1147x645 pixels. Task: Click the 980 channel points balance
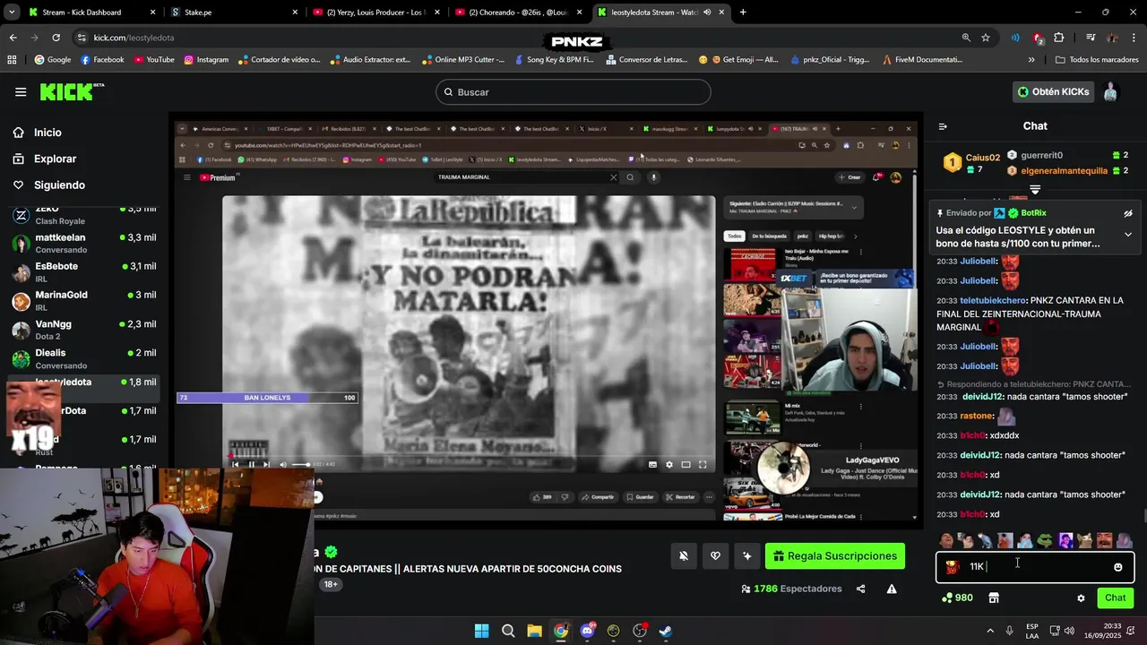[957, 598]
